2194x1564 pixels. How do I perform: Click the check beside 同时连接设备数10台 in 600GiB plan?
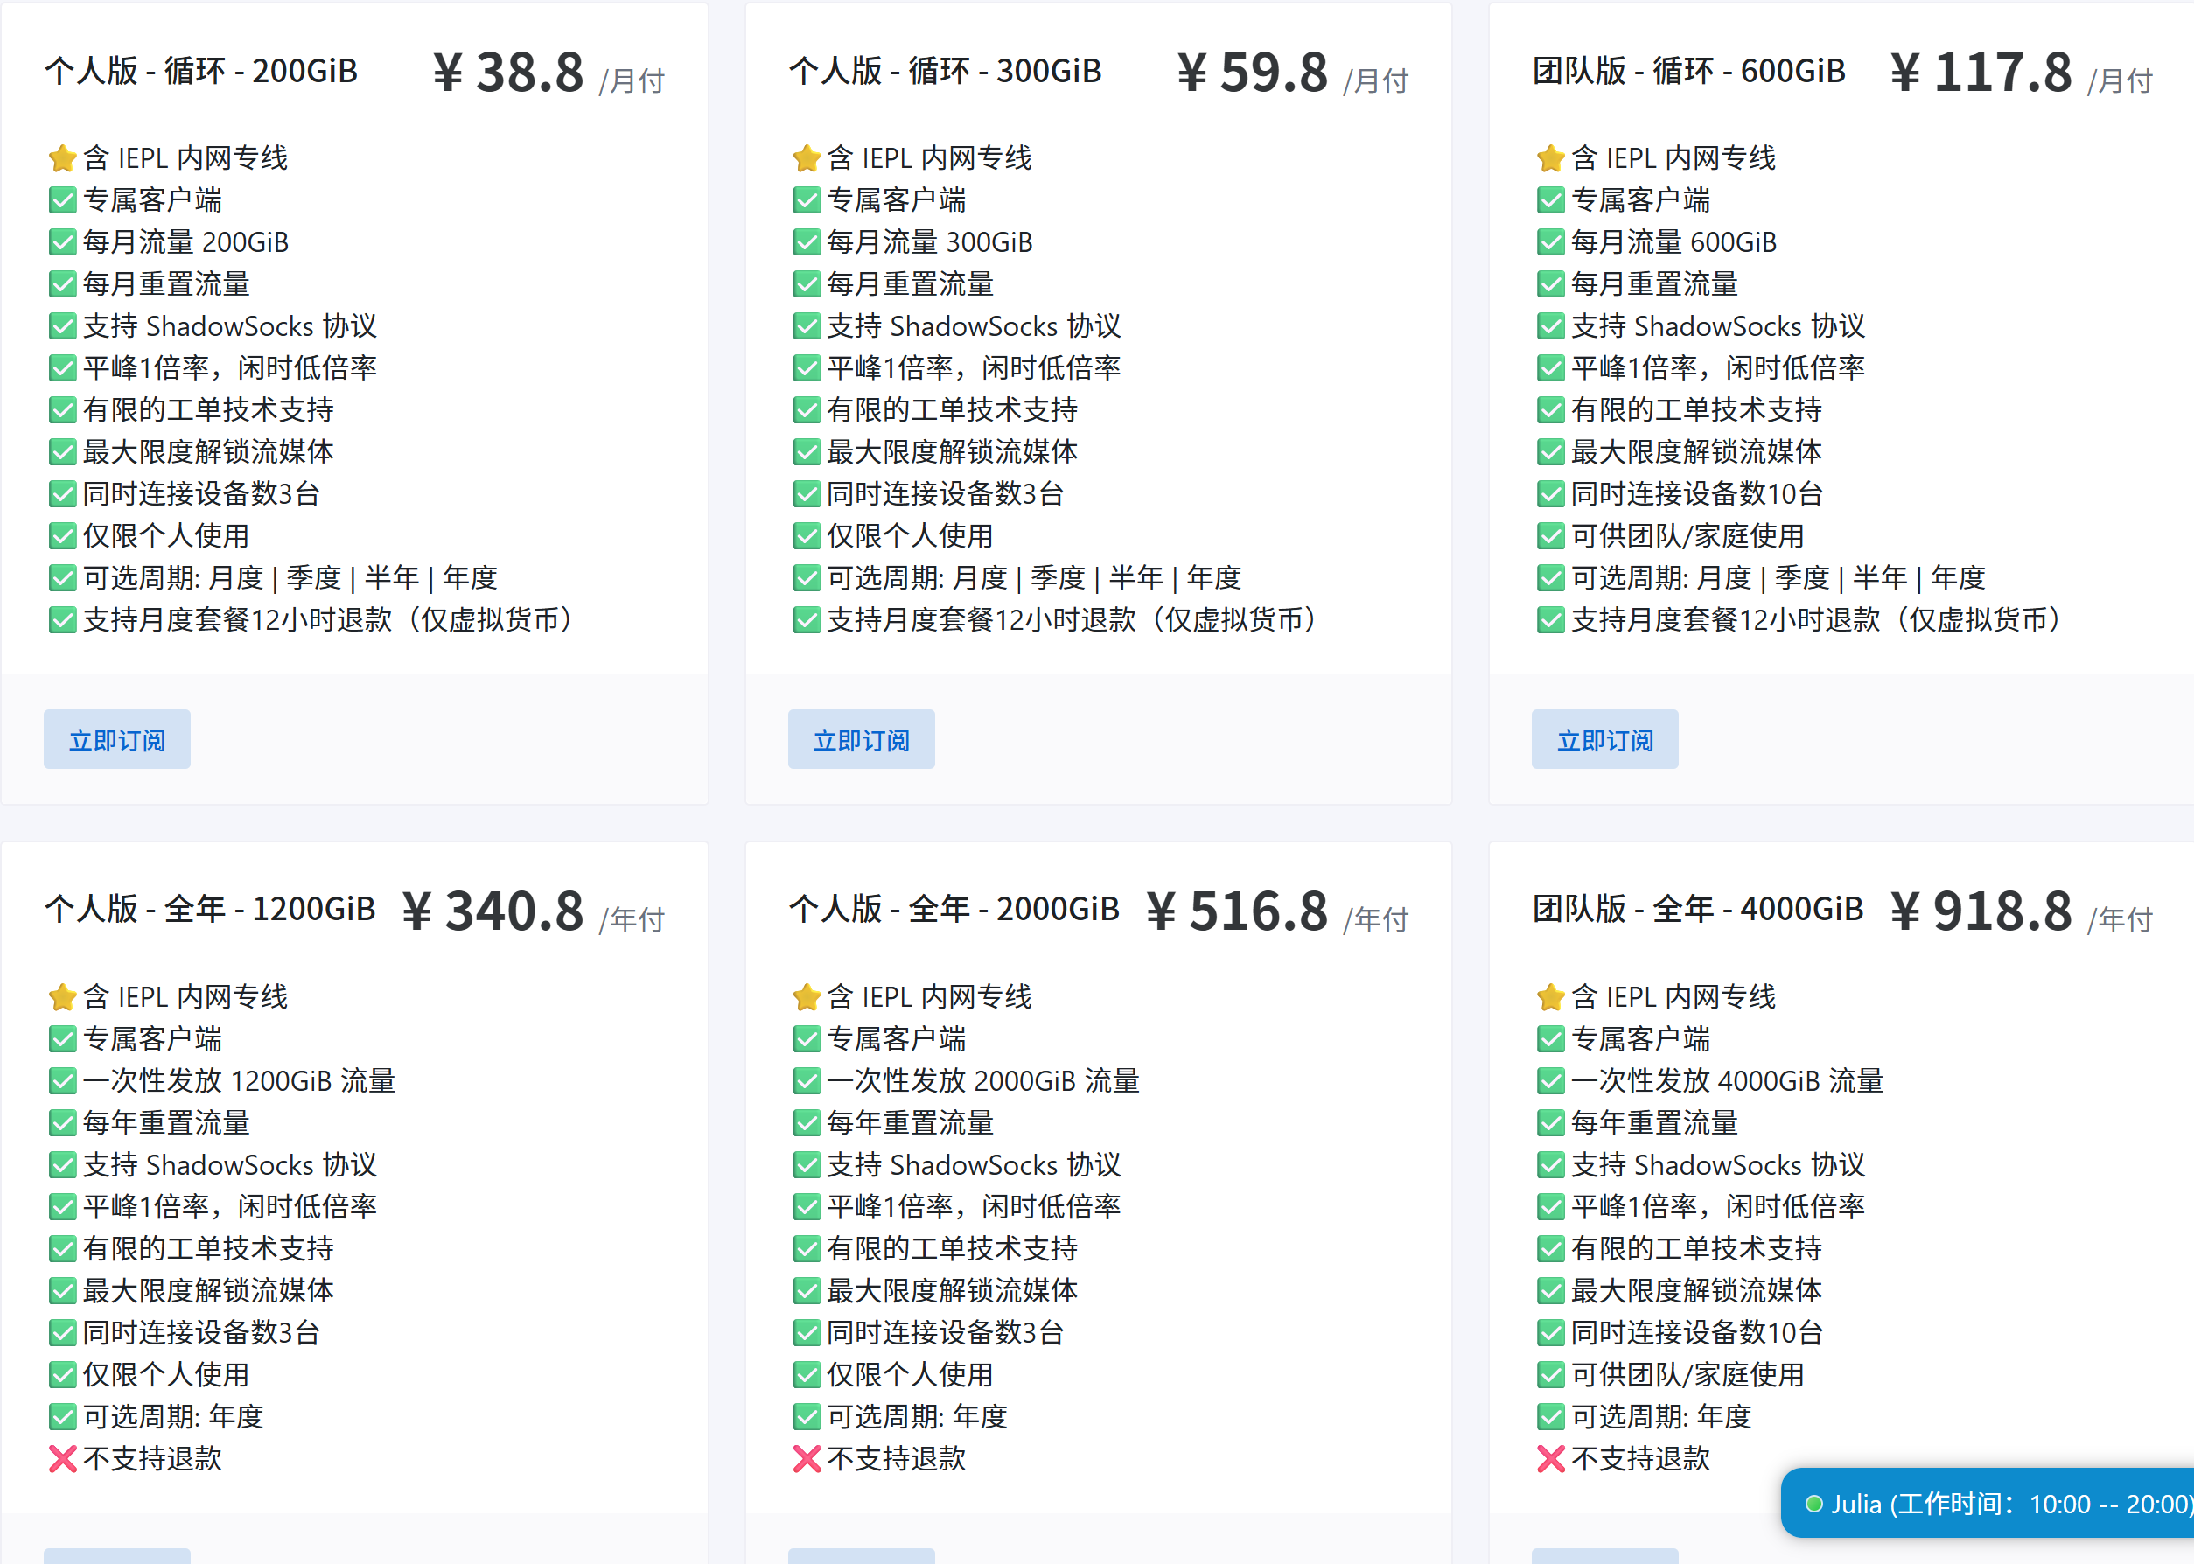[x=1551, y=494]
